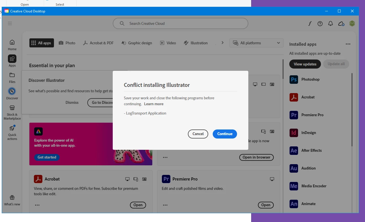Switch to the Video category tab
Screen dimensions: 365x222
(168, 43)
